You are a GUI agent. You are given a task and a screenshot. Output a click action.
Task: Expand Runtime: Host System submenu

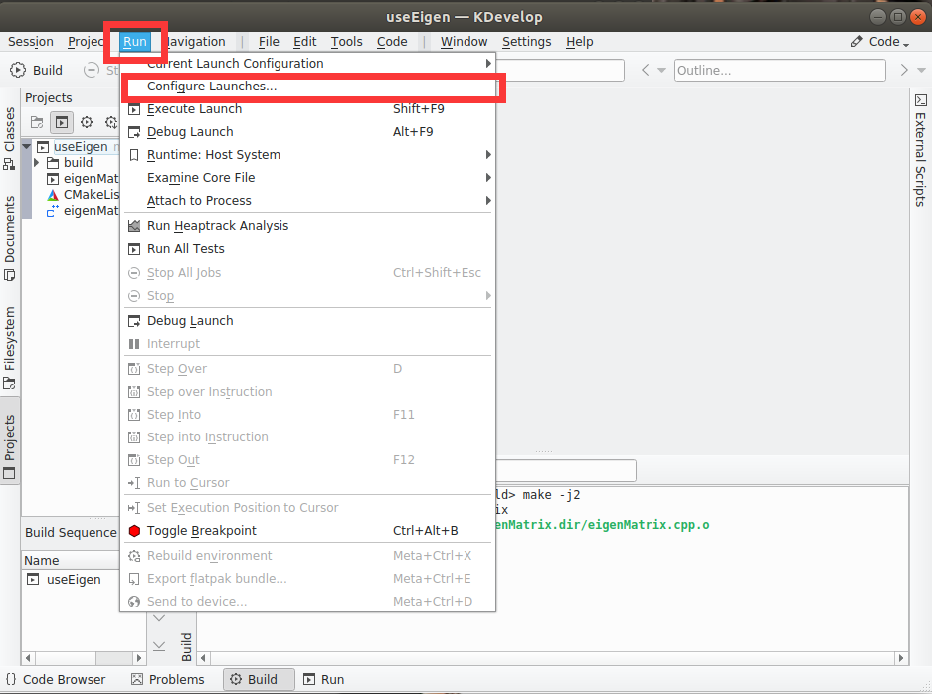(x=308, y=155)
